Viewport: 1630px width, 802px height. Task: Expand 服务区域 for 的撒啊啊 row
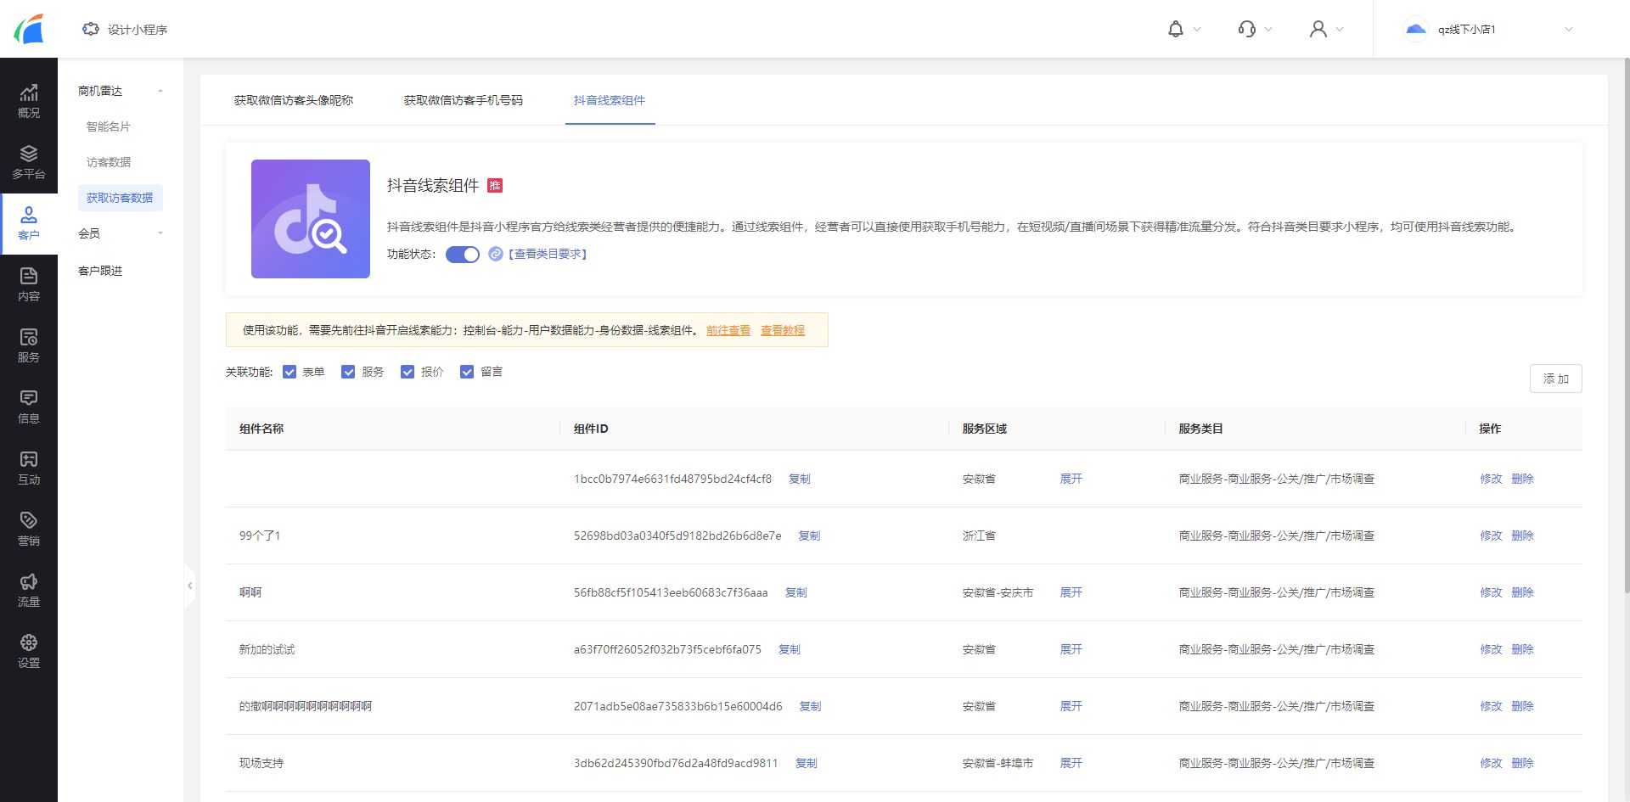tap(1071, 706)
